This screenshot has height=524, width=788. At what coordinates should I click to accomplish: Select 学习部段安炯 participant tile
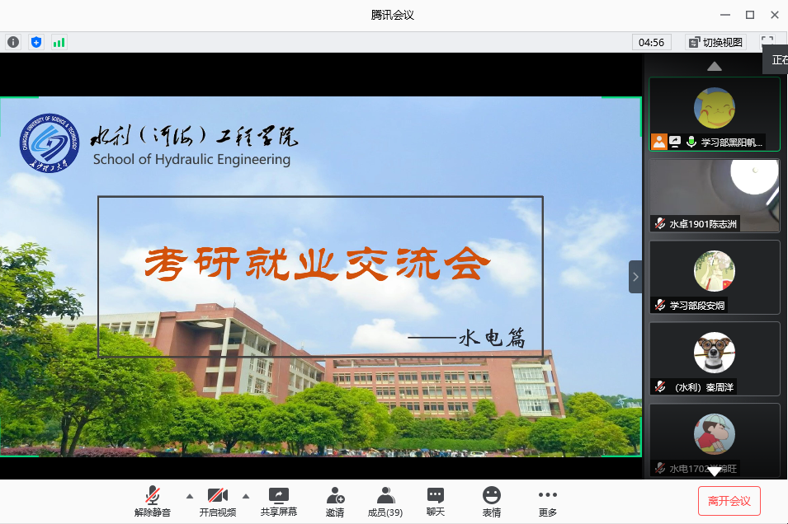(x=715, y=277)
